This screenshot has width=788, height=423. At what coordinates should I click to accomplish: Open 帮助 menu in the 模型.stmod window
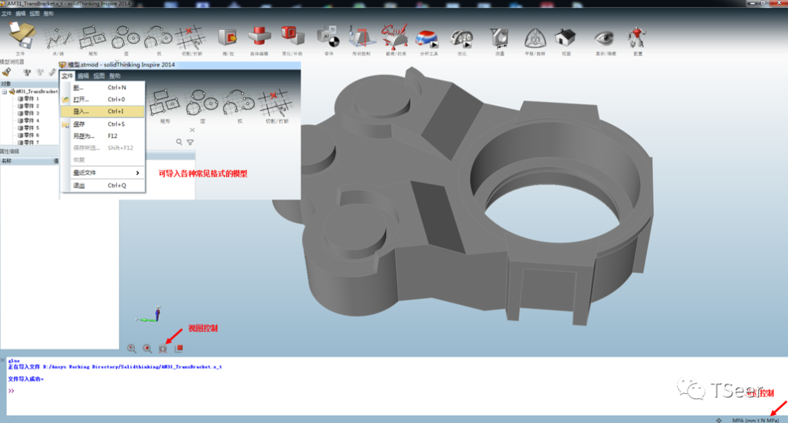point(115,76)
